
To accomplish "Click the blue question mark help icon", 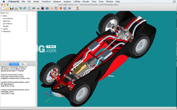I will [x=69, y=8].
